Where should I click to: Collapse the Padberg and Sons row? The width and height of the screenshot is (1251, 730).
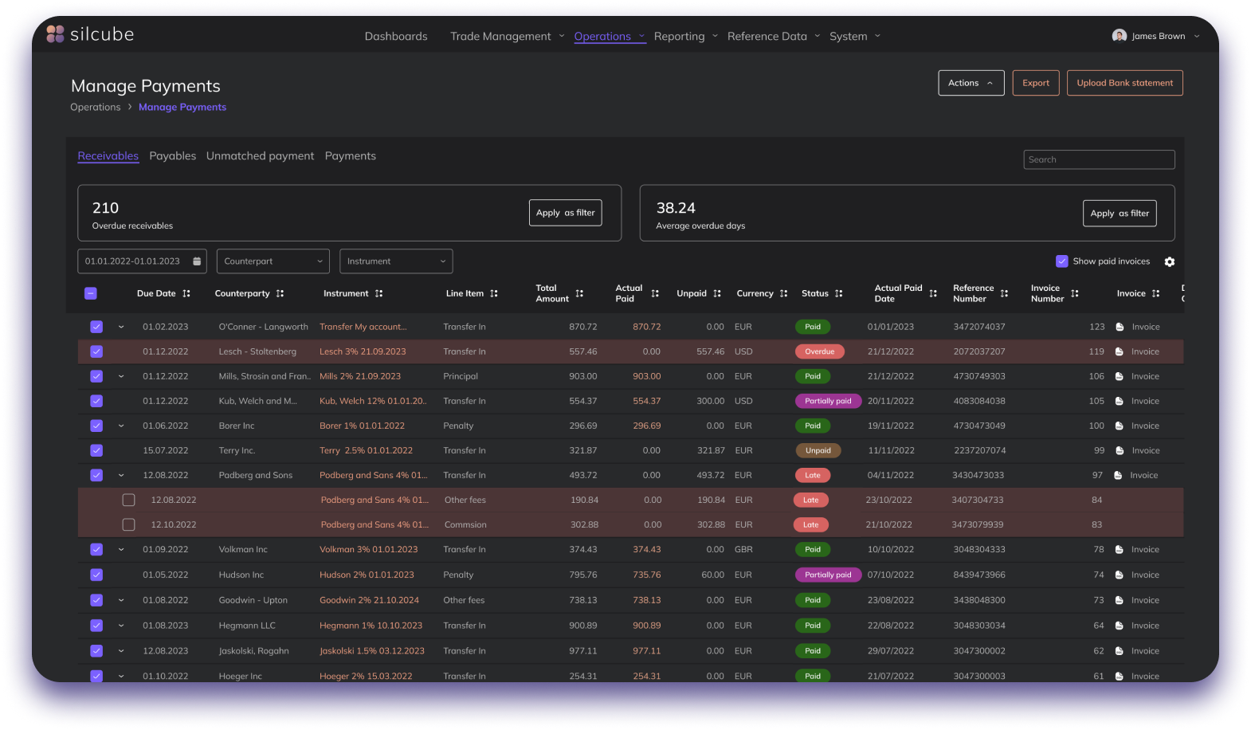(121, 475)
